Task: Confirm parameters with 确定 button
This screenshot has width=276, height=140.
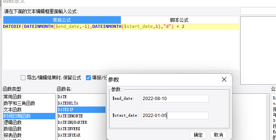Action: (198, 135)
